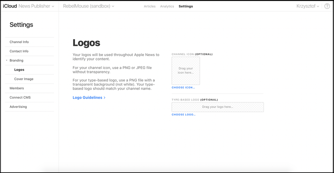Open Contact Info settings
Viewport: 334px width, 173px height.
point(19,51)
